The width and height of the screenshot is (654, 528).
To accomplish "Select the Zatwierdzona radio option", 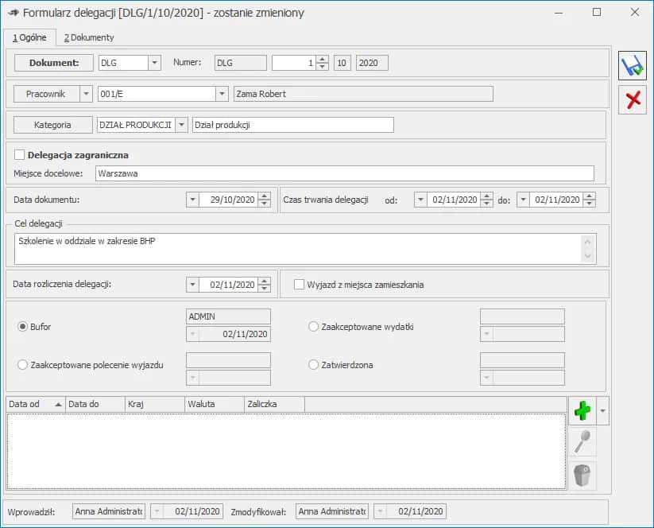I will [313, 365].
